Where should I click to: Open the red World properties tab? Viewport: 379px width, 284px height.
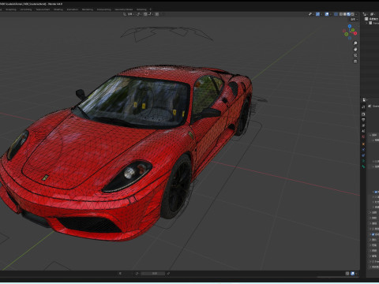pyautogui.click(x=363, y=136)
